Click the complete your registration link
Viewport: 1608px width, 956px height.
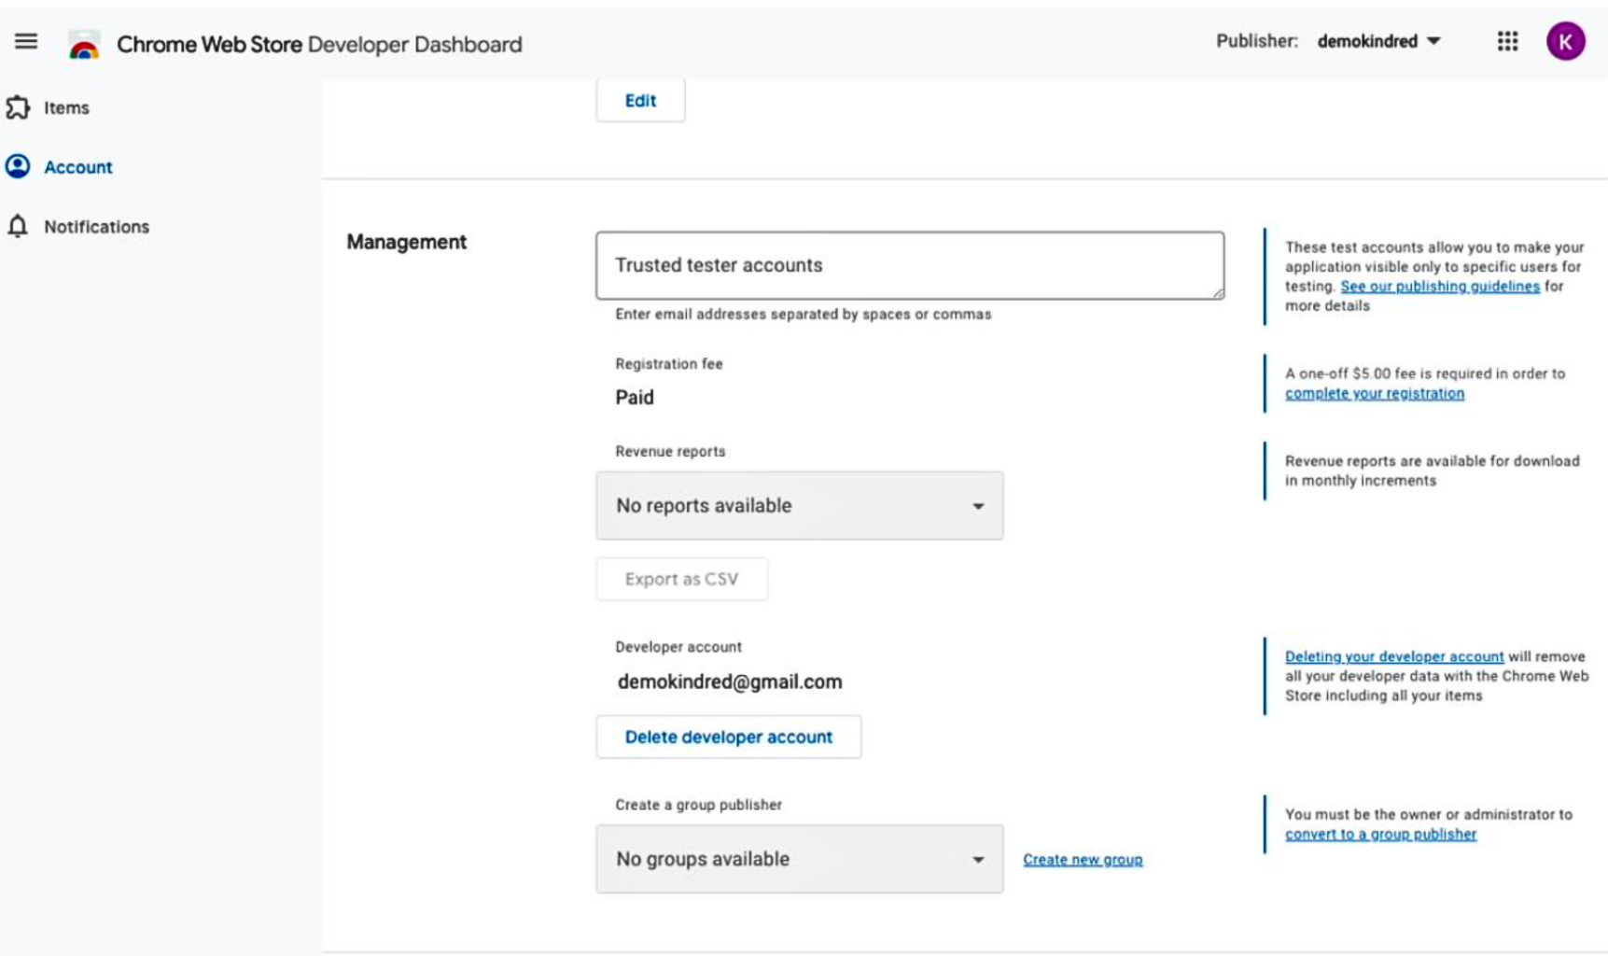click(1374, 394)
